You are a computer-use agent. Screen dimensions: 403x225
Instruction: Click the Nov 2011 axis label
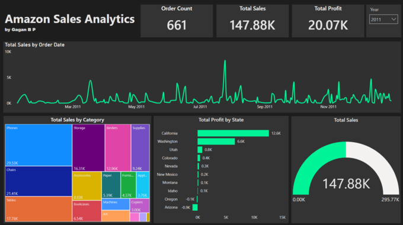(328, 107)
